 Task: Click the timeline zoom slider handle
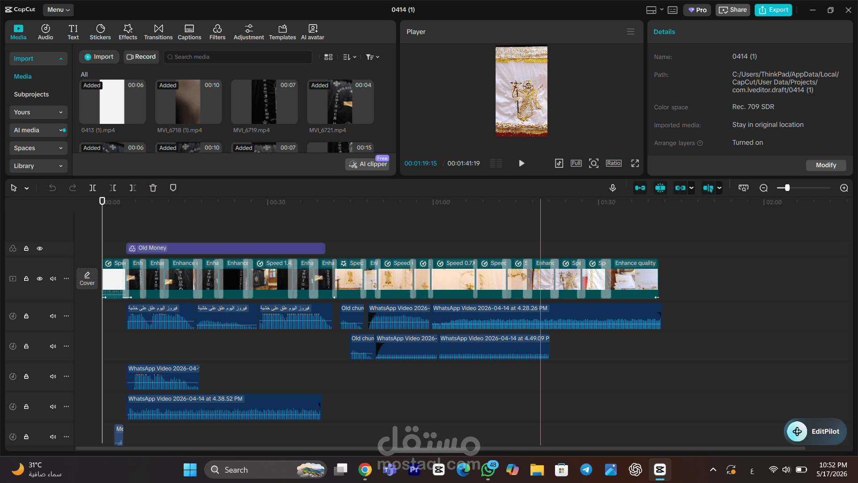click(x=787, y=188)
